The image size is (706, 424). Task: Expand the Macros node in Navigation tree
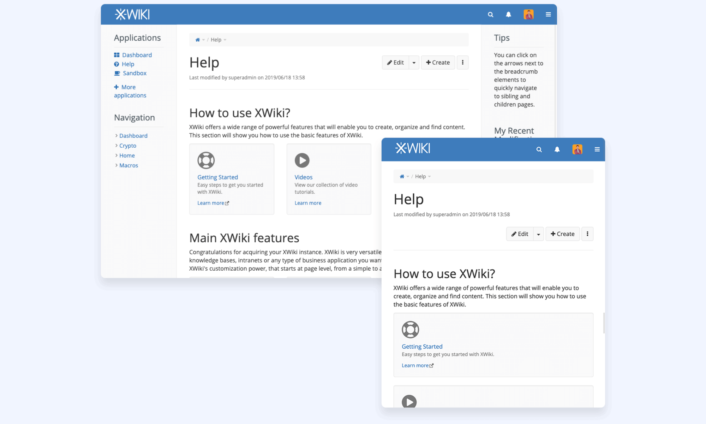tap(116, 165)
